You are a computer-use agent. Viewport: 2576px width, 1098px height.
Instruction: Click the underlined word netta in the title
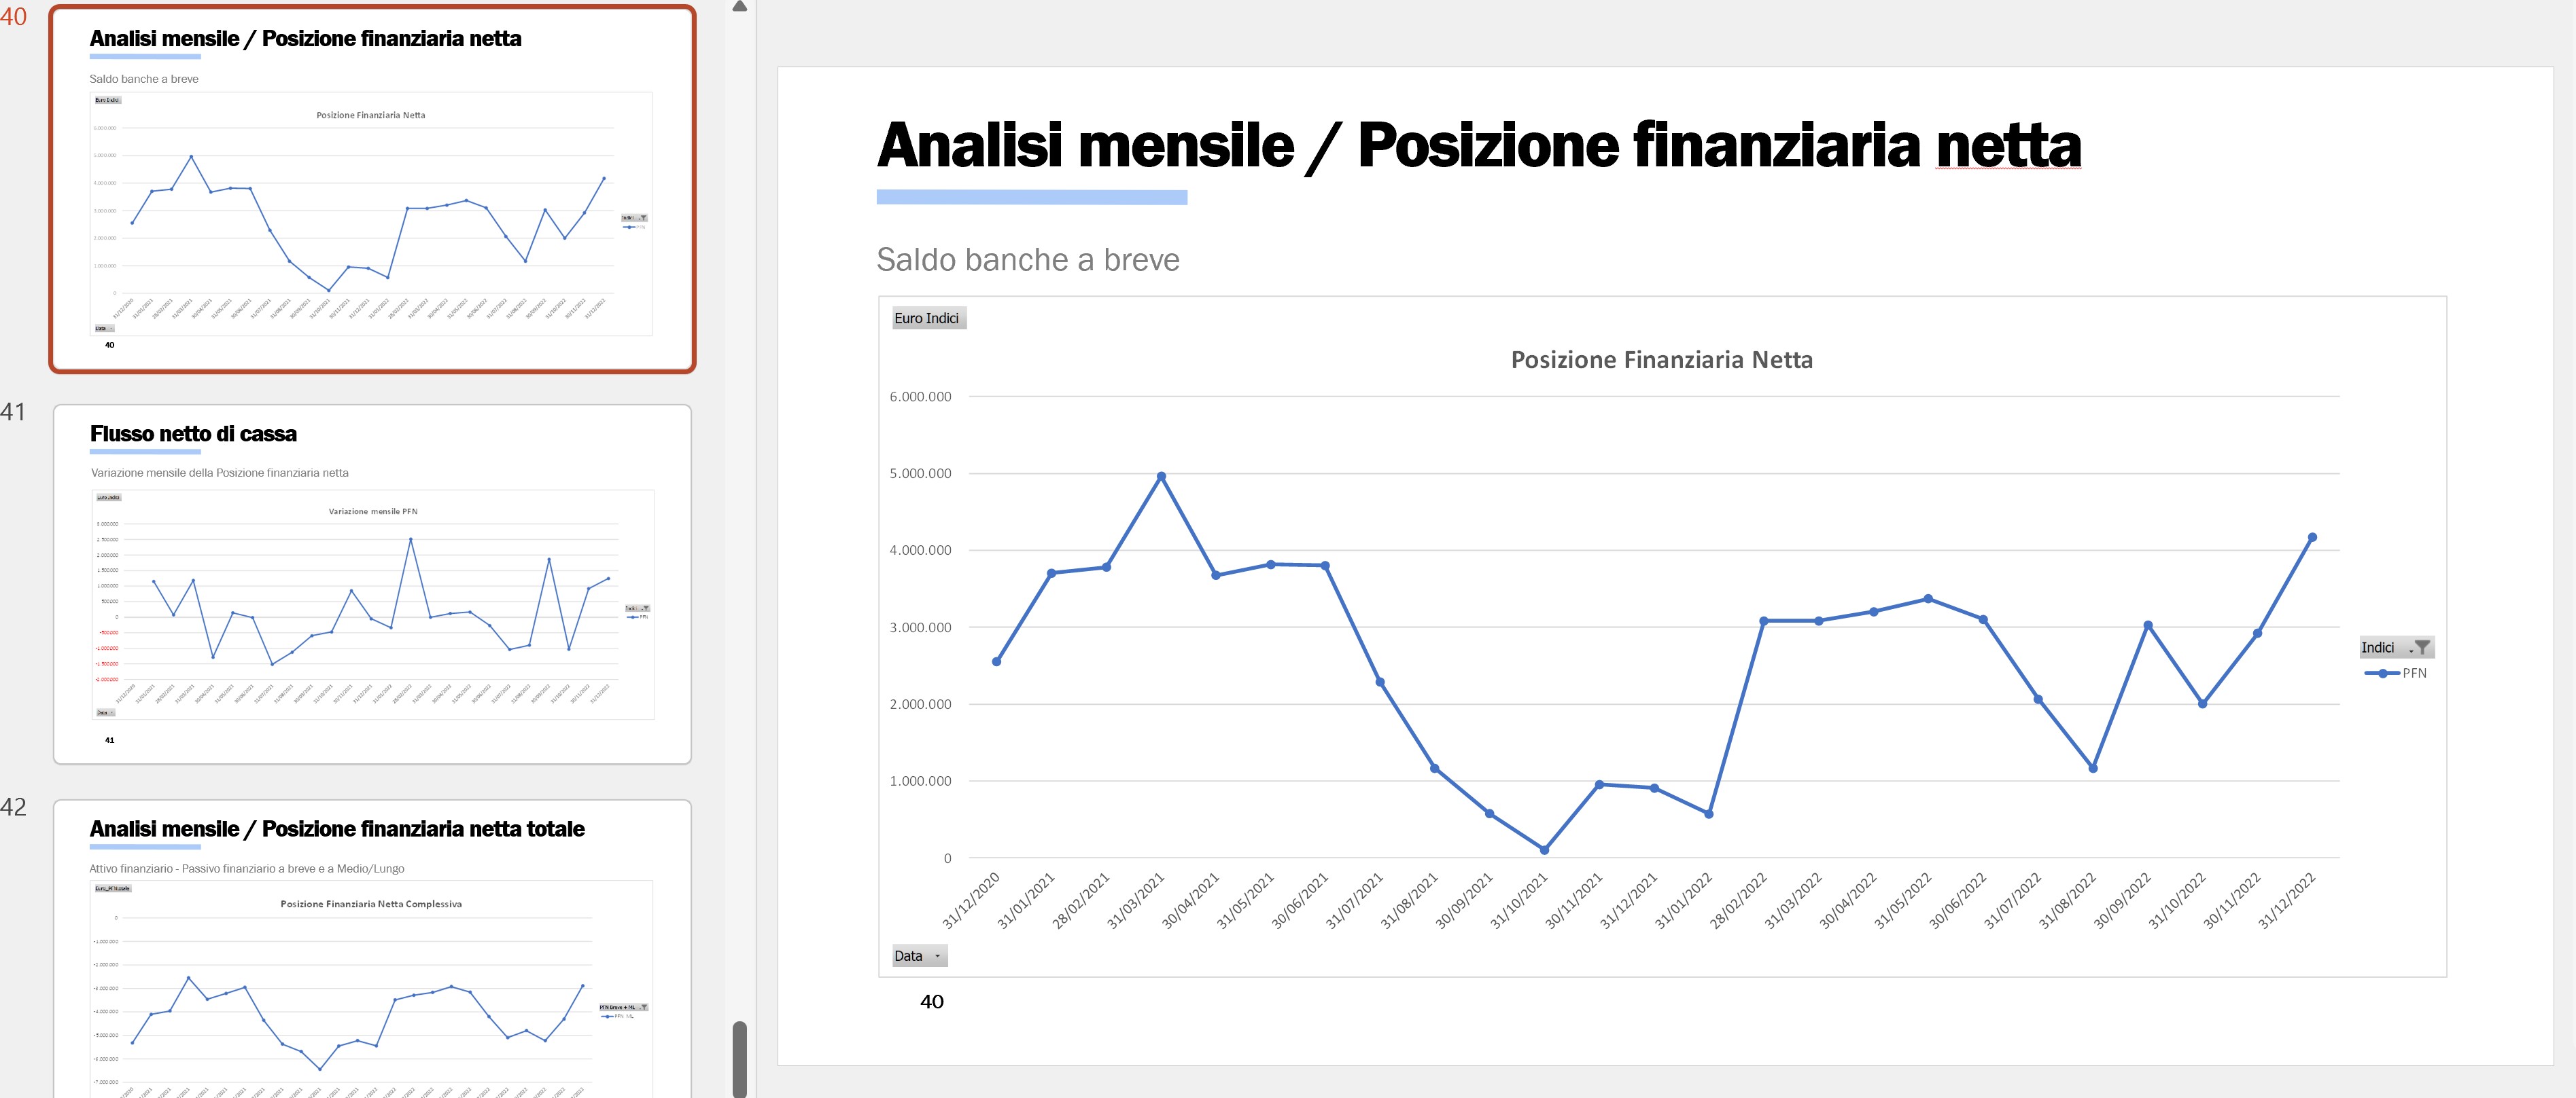pyautogui.click(x=2008, y=146)
